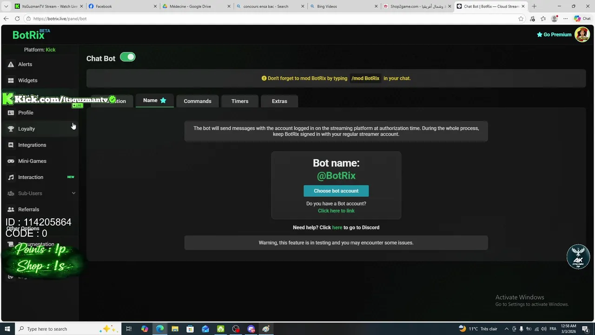Screen dimensions: 595x335
Task: Toggle the Chat Bot switch off
Action: (127, 57)
